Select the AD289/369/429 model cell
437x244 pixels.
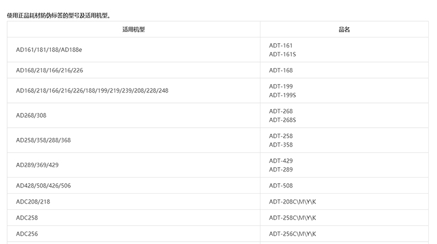[39, 165]
